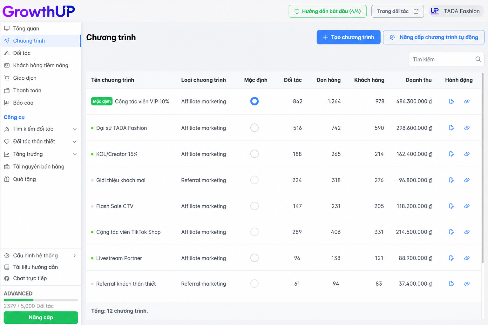Viewport: 488px width, 325px height.
Task: Expand the Tăng trưởng menu chevron
Action: [x=75, y=154]
